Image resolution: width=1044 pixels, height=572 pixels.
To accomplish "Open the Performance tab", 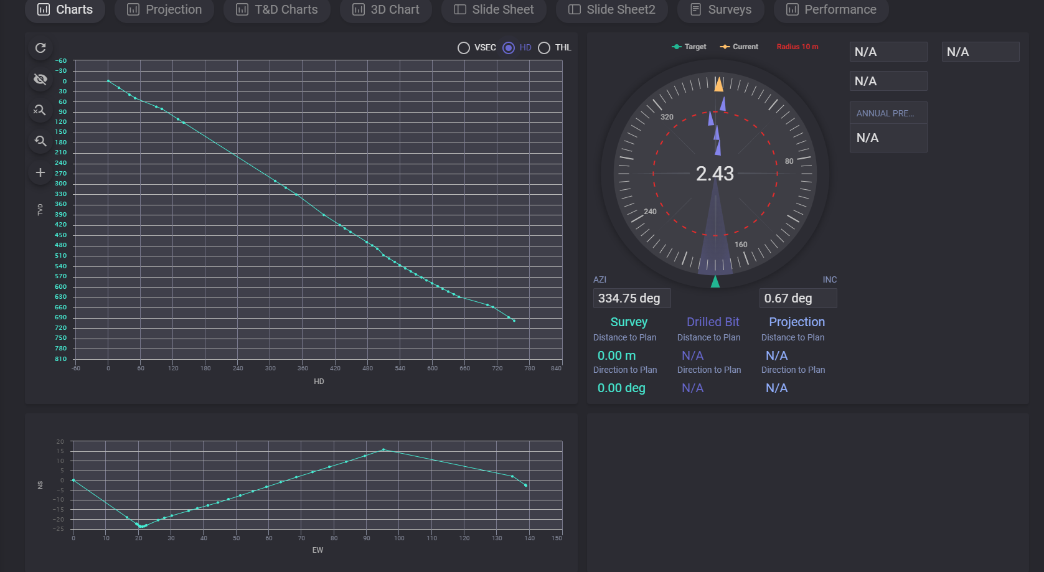I will [831, 10].
